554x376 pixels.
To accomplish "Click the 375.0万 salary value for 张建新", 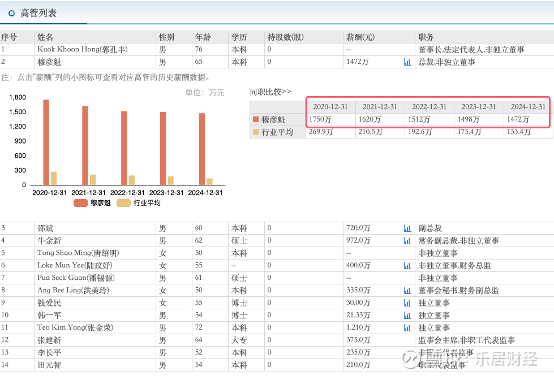I will (x=358, y=340).
